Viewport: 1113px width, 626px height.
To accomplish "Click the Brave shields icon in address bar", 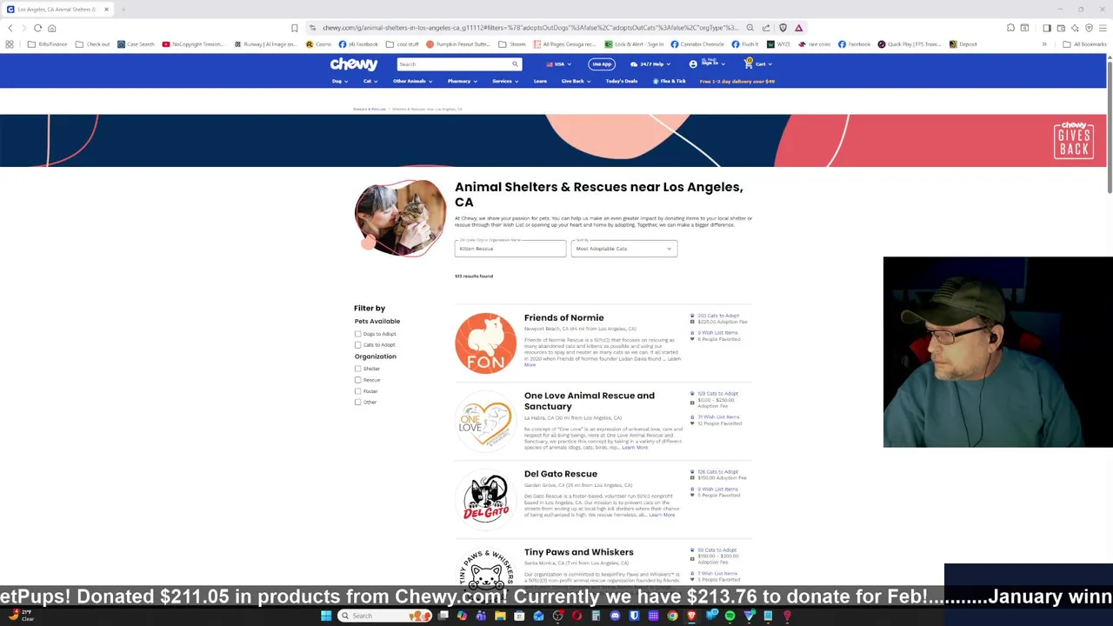I will pos(783,28).
